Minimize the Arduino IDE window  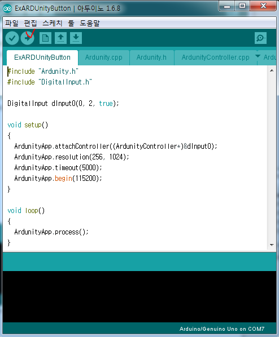[x=227, y=6]
